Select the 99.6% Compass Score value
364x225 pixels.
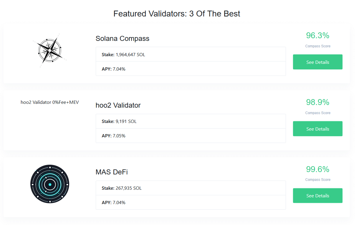tap(317, 169)
